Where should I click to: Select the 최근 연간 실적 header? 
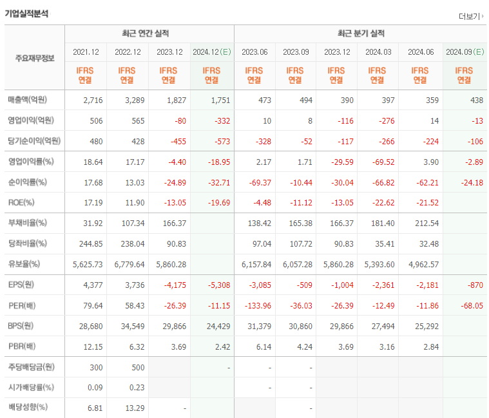coord(146,33)
